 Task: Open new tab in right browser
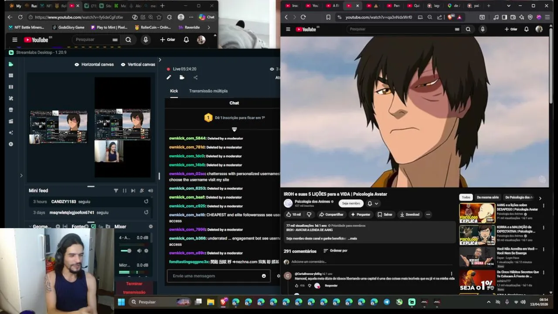(488, 6)
